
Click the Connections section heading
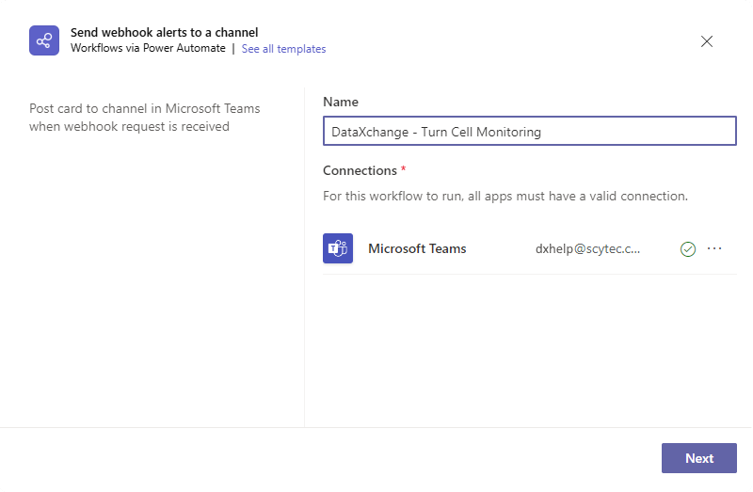coord(360,170)
